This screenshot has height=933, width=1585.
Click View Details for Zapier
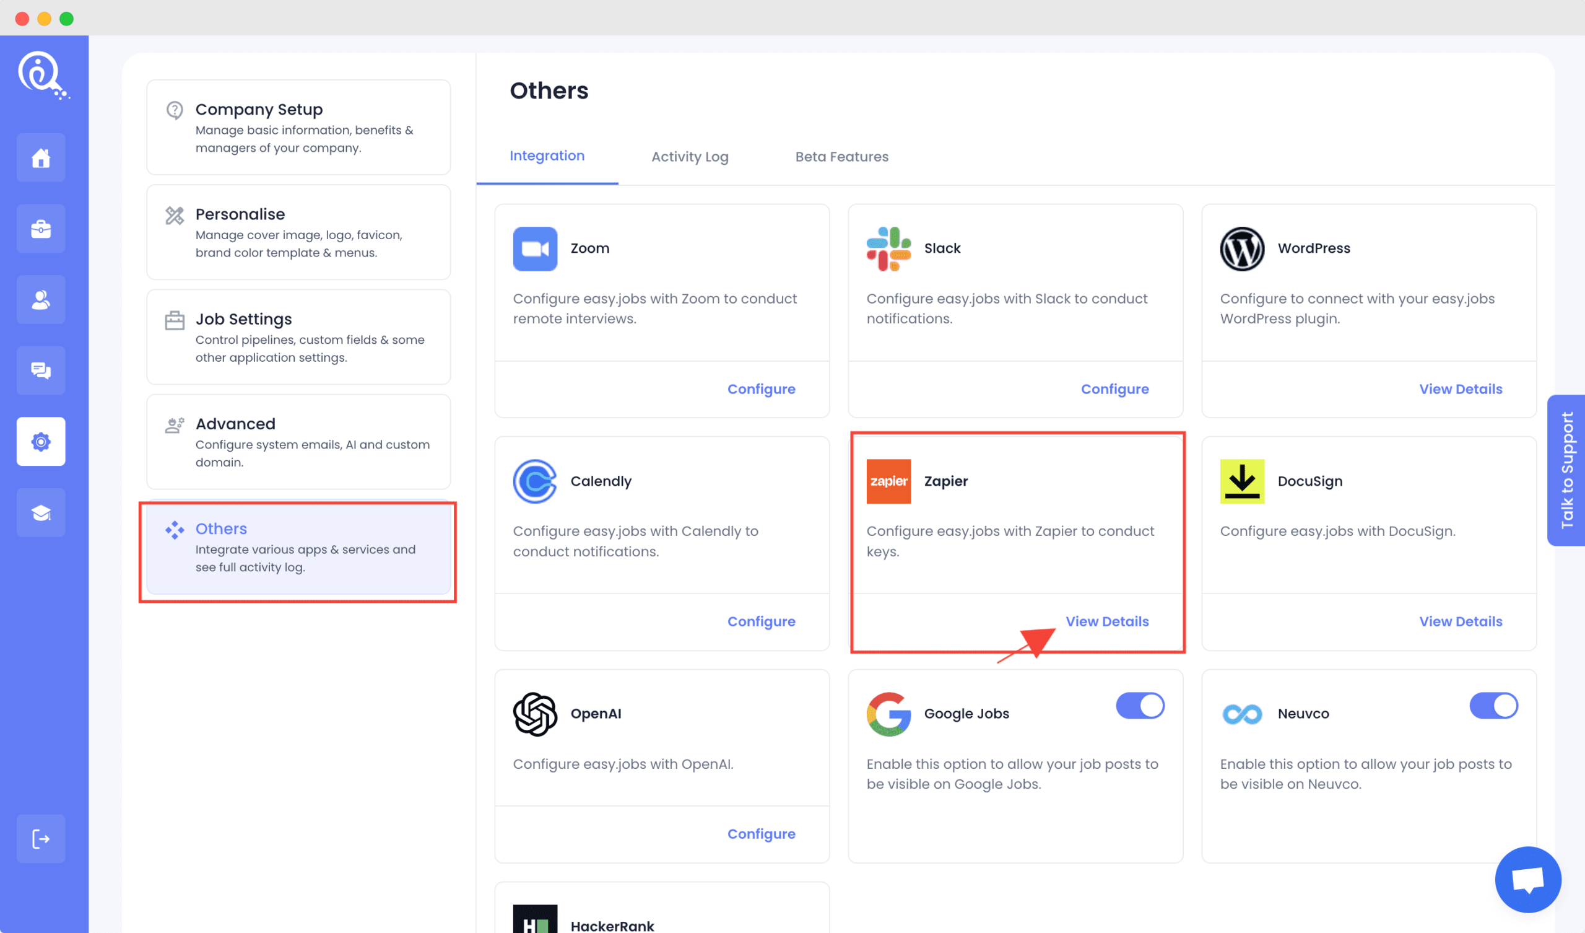point(1106,621)
